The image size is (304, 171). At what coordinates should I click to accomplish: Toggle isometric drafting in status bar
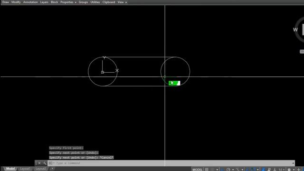point(237,170)
